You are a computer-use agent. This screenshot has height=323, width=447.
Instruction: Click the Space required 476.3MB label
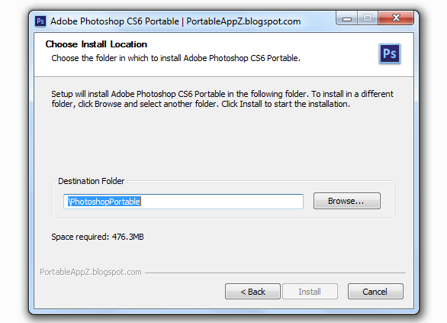(98, 237)
